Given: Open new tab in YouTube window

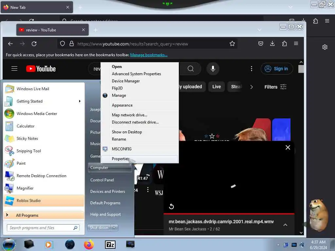Looking at the screenshot, I should click(96, 30).
